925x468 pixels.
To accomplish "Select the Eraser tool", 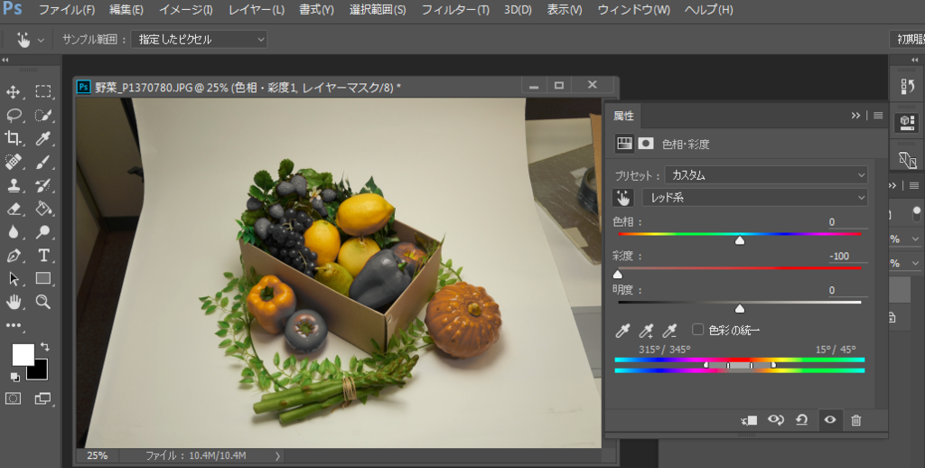I will 13,209.
